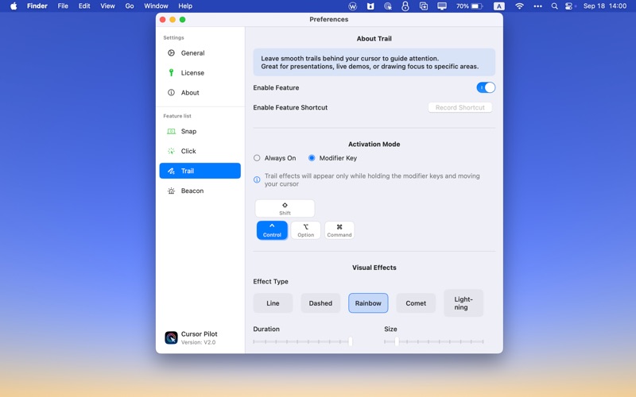Toggle the Shift modifier key

click(285, 208)
